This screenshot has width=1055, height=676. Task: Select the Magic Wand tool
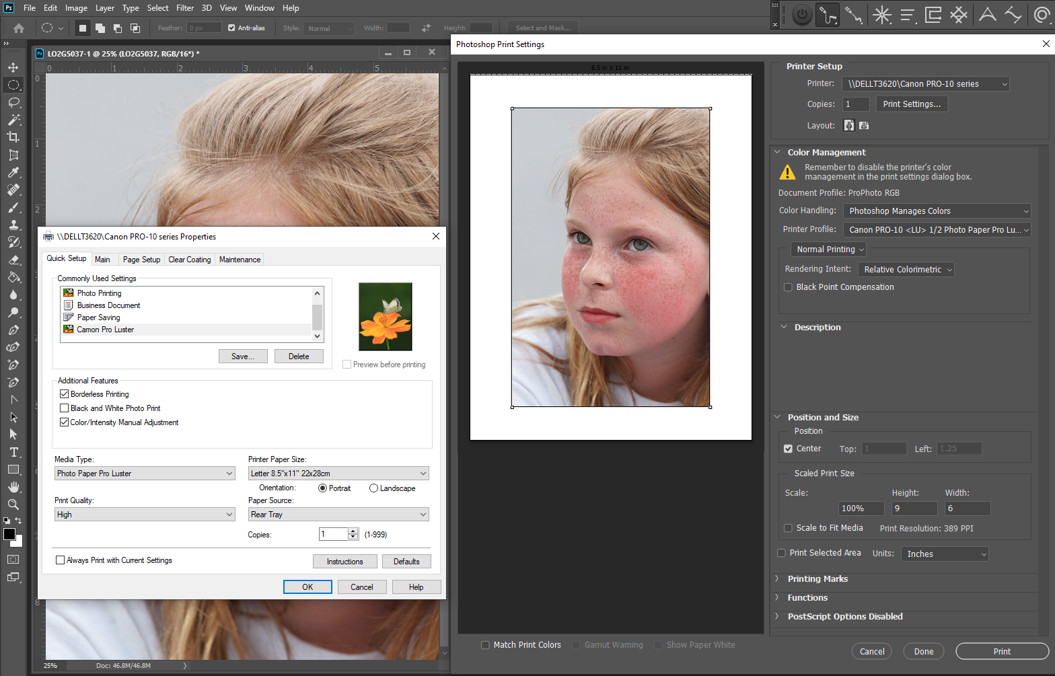click(13, 120)
